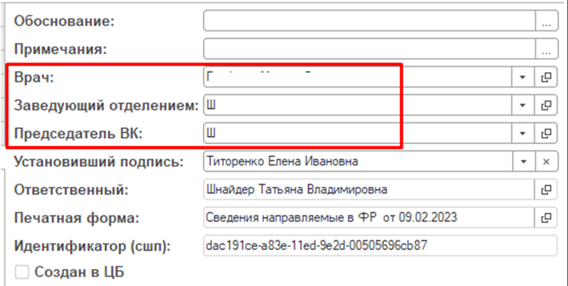Open the Печатная форма record via open-form icon
This screenshot has width=568, height=286.
[546, 217]
